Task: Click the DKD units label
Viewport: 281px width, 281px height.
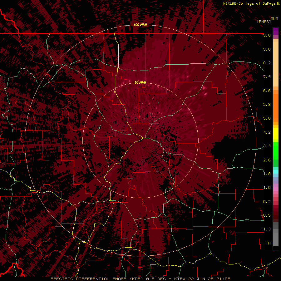Action: pyautogui.click(x=274, y=19)
